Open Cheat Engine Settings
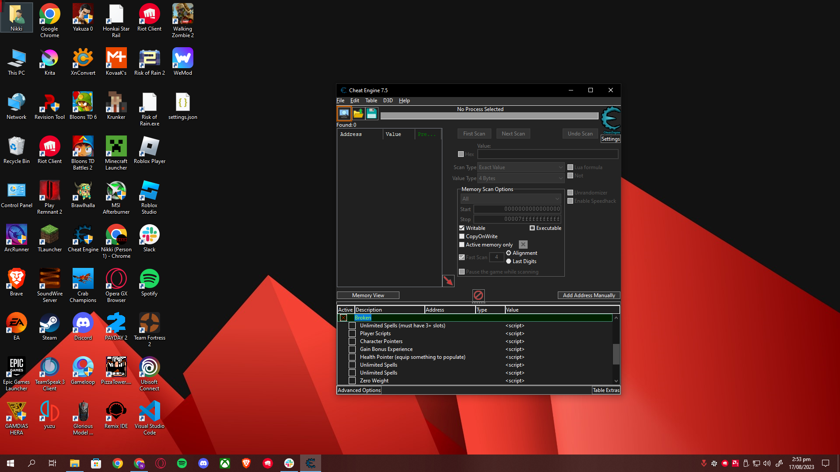Image resolution: width=840 pixels, height=472 pixels. tap(610, 139)
